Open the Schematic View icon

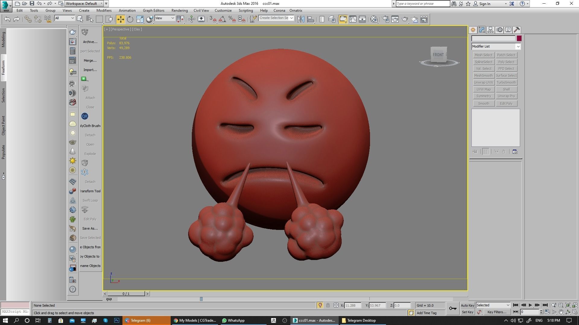click(362, 19)
